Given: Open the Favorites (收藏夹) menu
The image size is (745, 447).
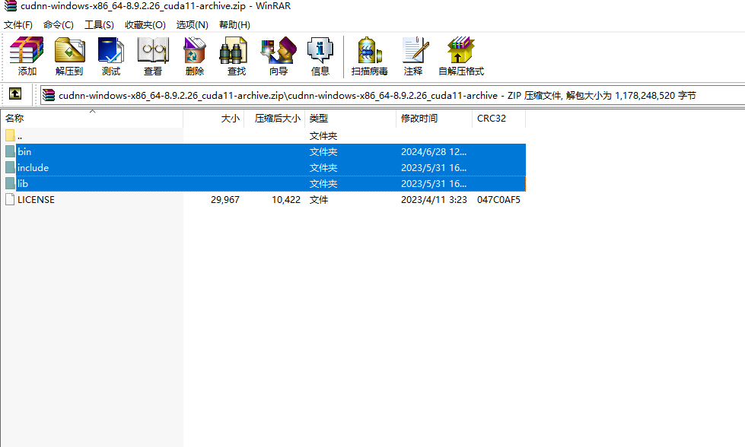Looking at the screenshot, I should pos(145,24).
